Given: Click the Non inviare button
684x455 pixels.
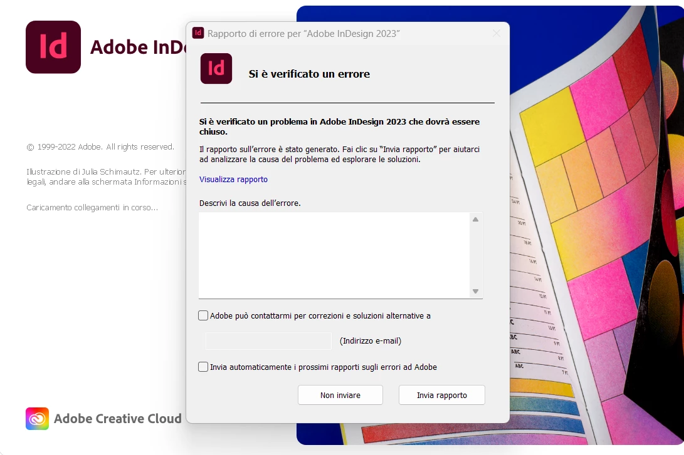Looking at the screenshot, I should tap(340, 395).
